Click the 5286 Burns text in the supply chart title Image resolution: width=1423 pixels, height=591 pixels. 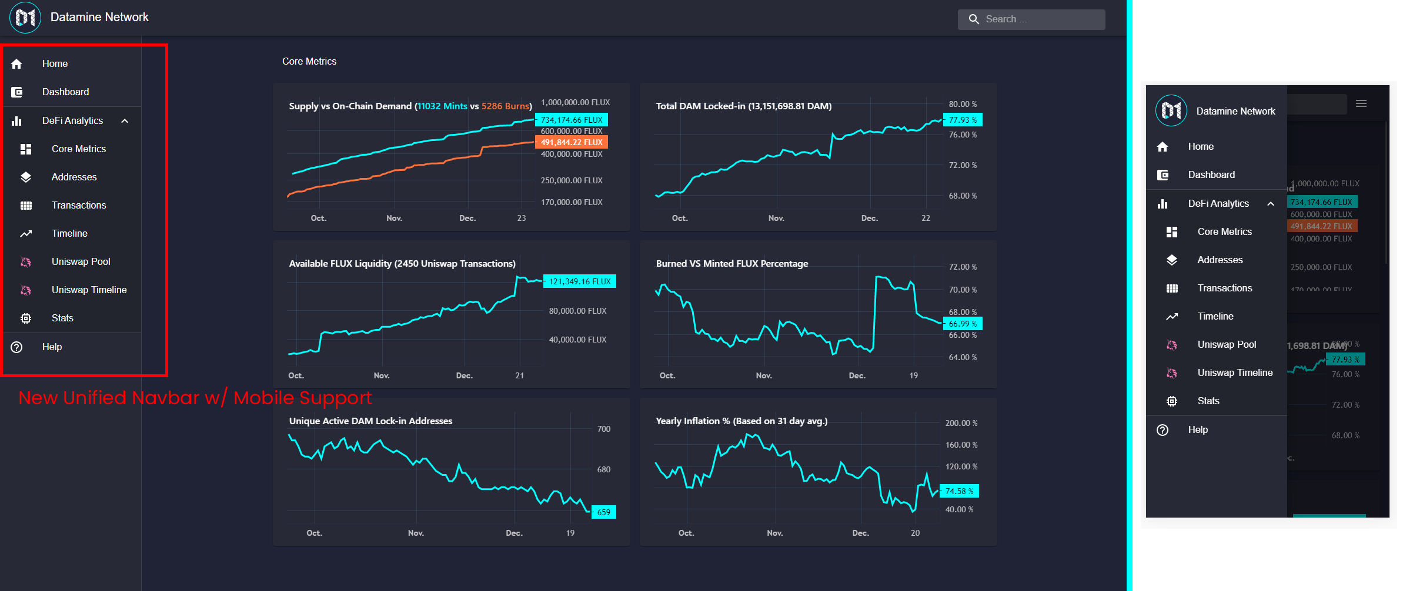click(505, 106)
